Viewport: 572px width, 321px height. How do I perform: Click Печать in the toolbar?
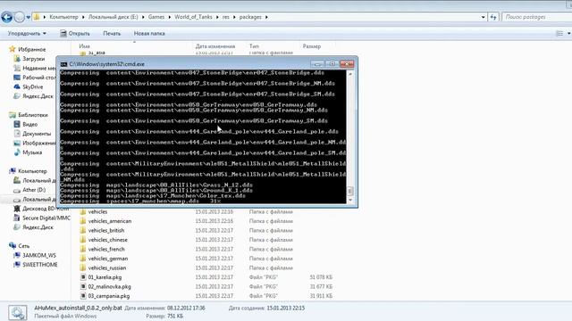pyautogui.click(x=112, y=34)
